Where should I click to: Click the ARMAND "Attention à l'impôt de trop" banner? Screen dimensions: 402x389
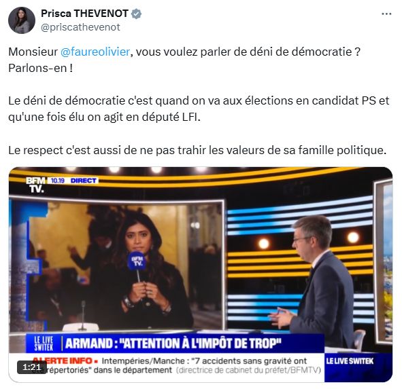tap(173, 344)
